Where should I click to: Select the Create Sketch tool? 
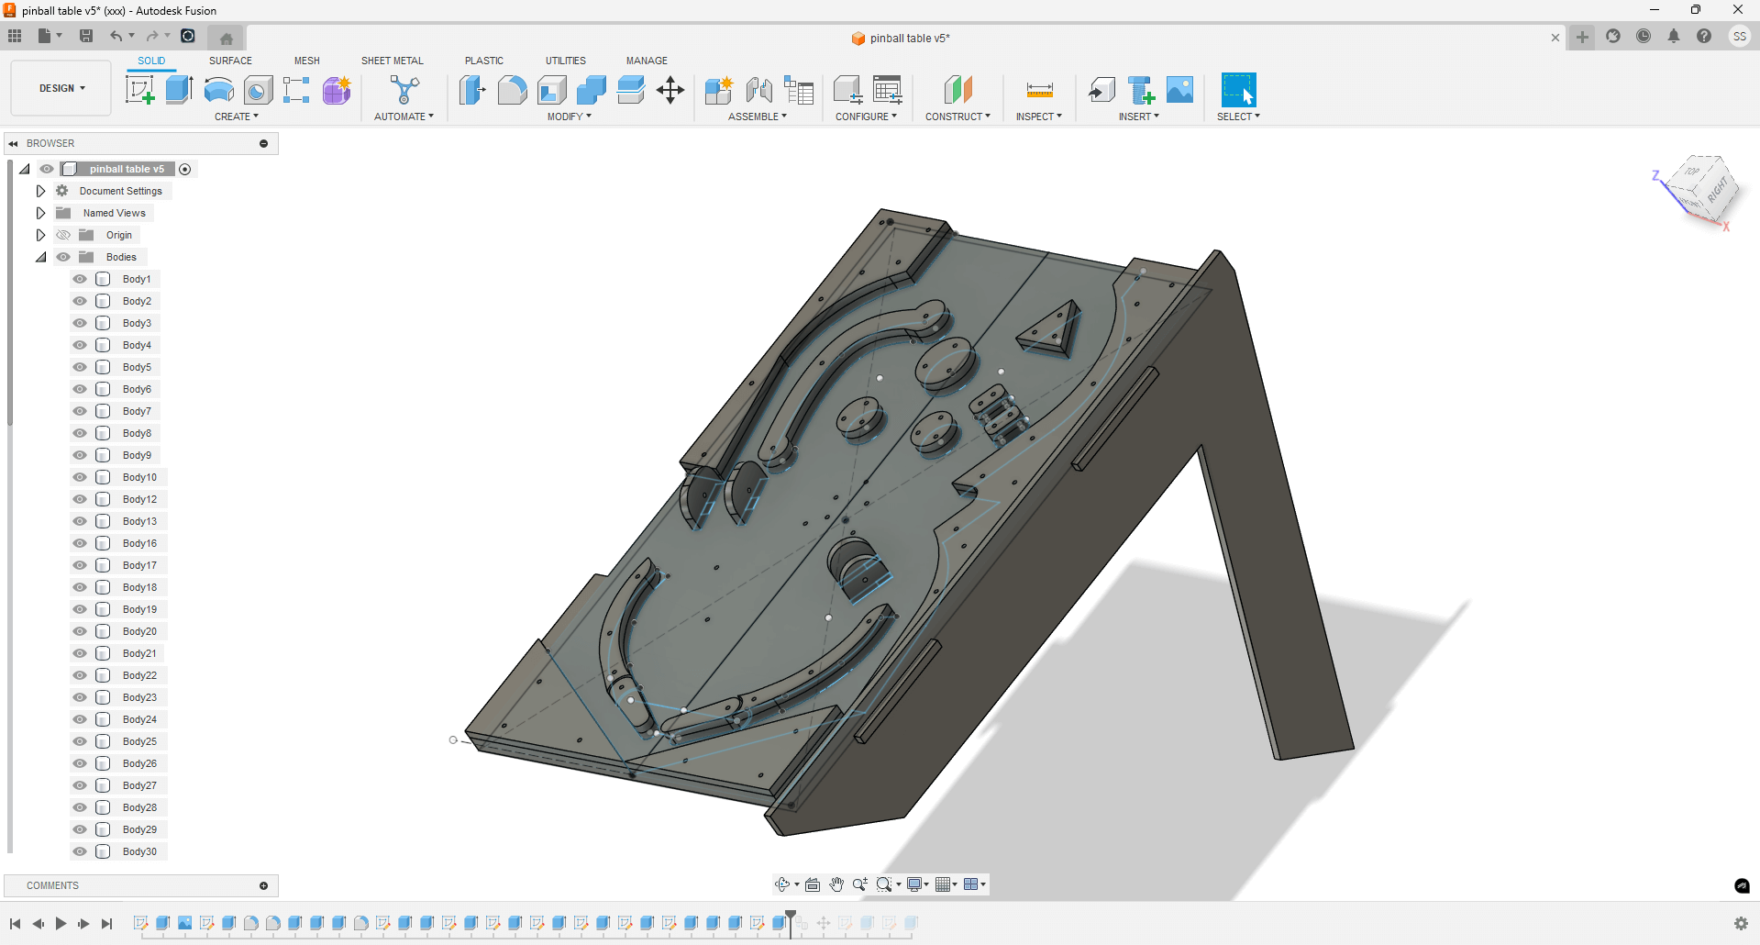(139, 90)
